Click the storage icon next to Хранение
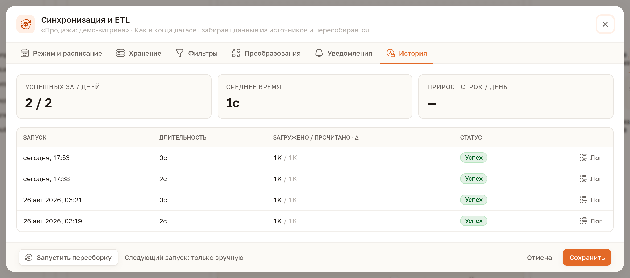The height and width of the screenshot is (278, 630). pos(120,53)
